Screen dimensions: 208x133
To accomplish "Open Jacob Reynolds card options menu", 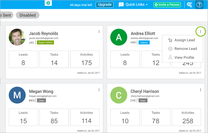I will (x=99, y=32).
